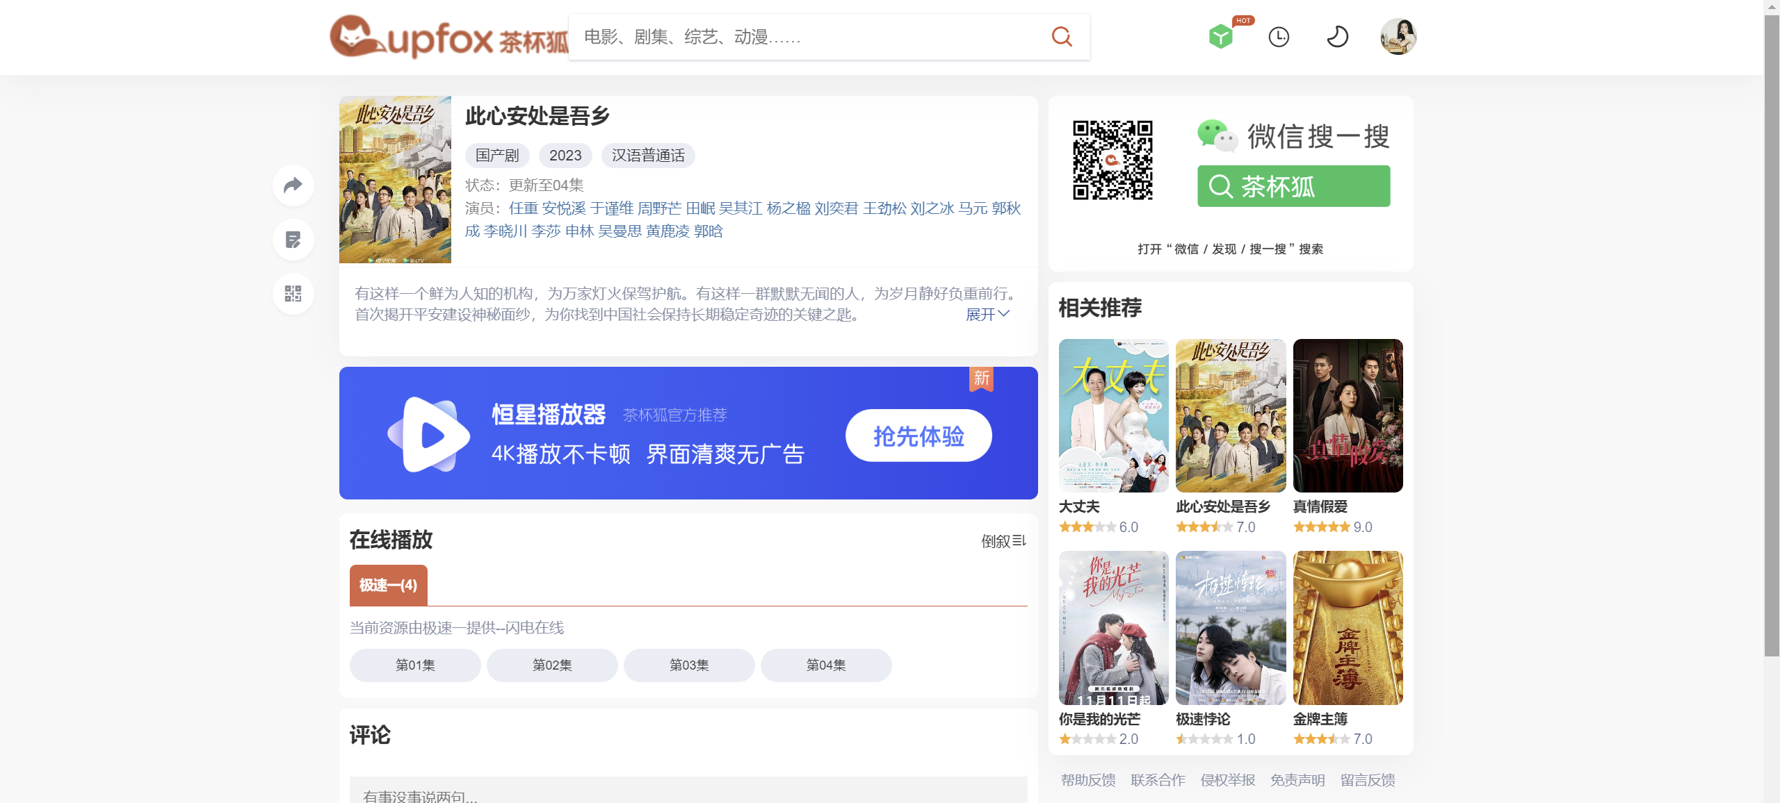This screenshot has height=803, width=1780.
Task: Click the 抢先体验 button
Action: point(918,436)
